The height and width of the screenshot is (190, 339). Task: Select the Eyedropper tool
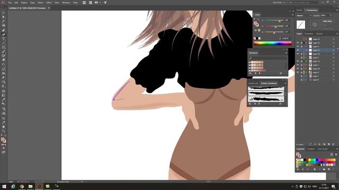[x=4, y=100]
